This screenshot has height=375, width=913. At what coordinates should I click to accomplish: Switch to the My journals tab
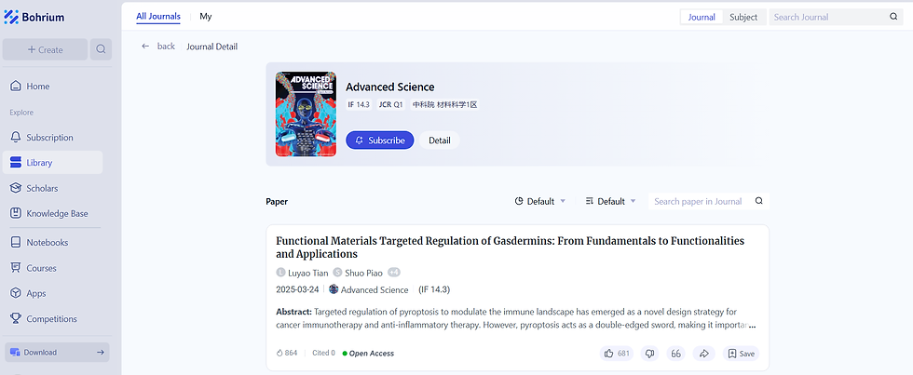pyautogui.click(x=206, y=17)
